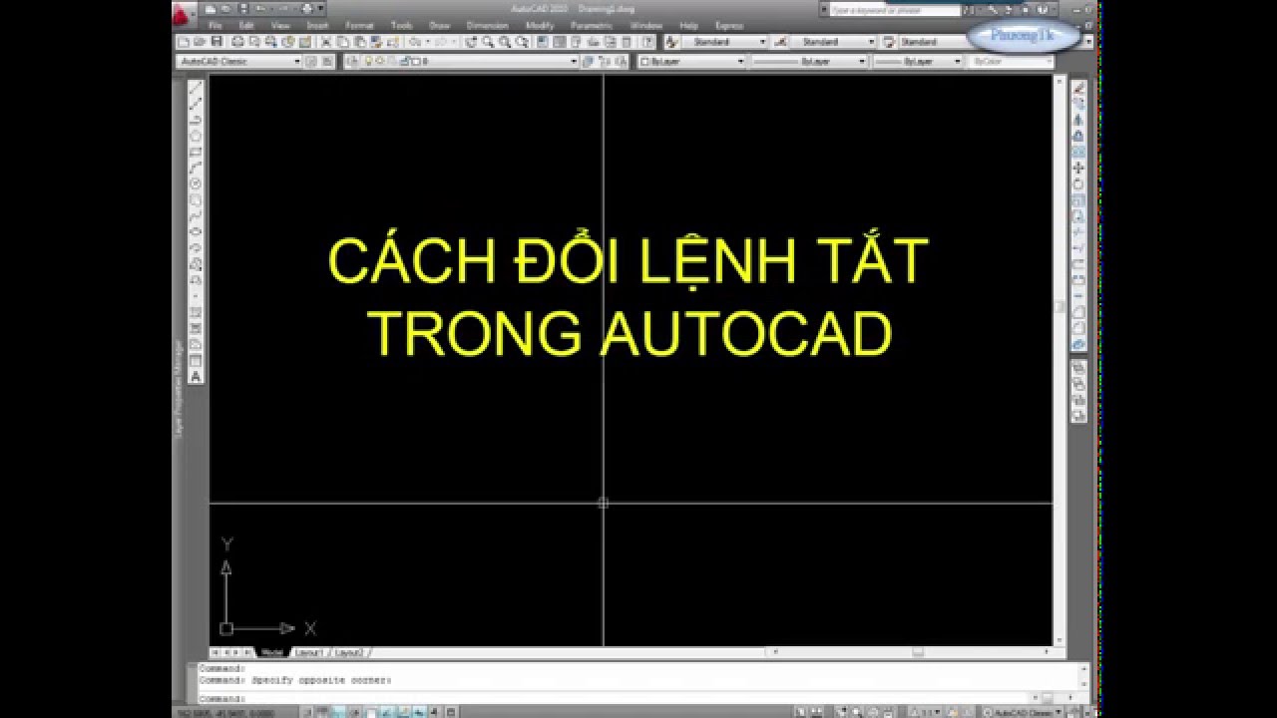Activate the Pan realtime tool
The width and height of the screenshot is (1277, 718).
pyautogui.click(x=470, y=42)
